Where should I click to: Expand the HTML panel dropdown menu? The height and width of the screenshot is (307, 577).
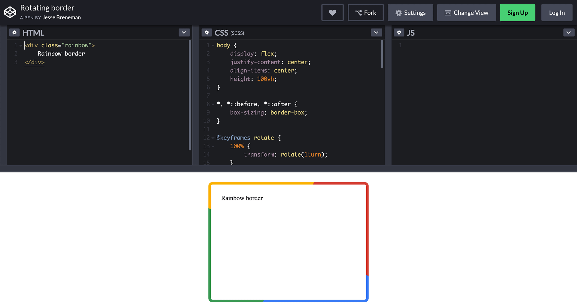point(184,32)
